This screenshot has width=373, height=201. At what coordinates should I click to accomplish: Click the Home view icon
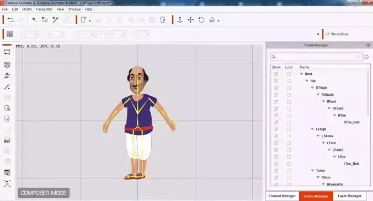coord(212,20)
